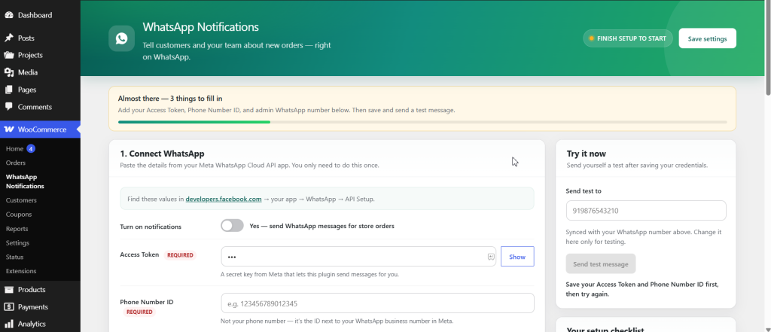Click 'Yes — send WhatsApp messages for store orders' text
The width and height of the screenshot is (771, 332).
(x=322, y=227)
